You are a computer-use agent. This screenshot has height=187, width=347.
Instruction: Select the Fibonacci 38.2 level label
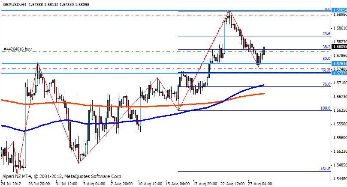tap(326, 47)
